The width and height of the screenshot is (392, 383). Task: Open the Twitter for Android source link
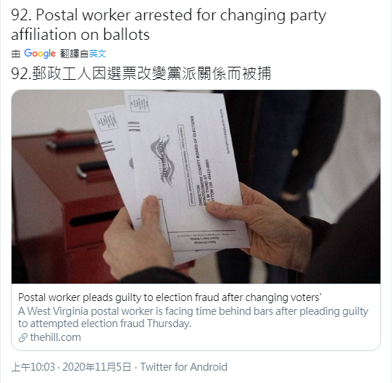(x=184, y=367)
